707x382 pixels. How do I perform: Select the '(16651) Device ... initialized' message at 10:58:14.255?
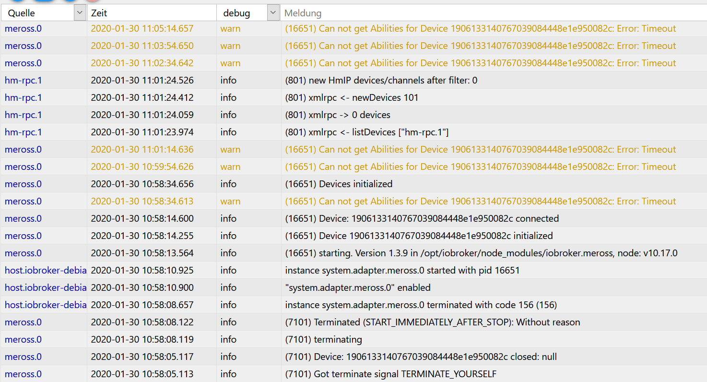click(x=419, y=236)
